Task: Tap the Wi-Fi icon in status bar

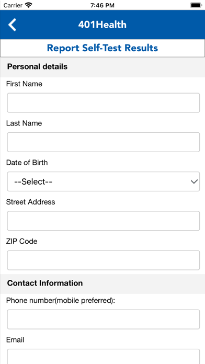Action: pyautogui.click(x=29, y=5)
